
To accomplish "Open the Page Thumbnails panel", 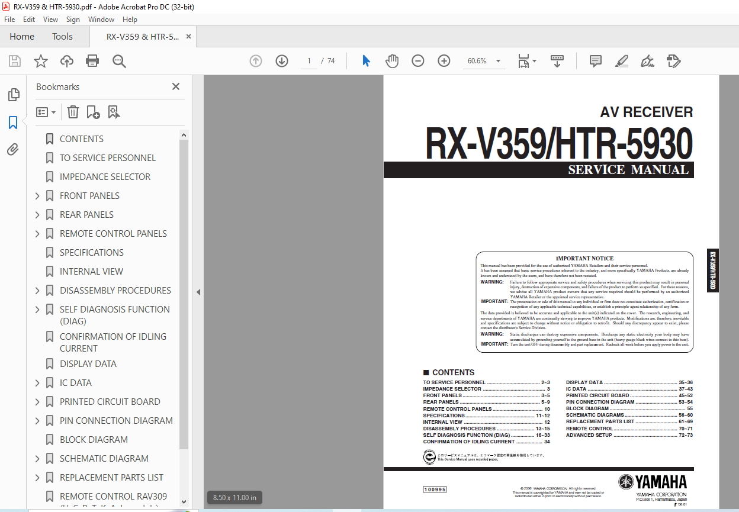I will pos(13,95).
